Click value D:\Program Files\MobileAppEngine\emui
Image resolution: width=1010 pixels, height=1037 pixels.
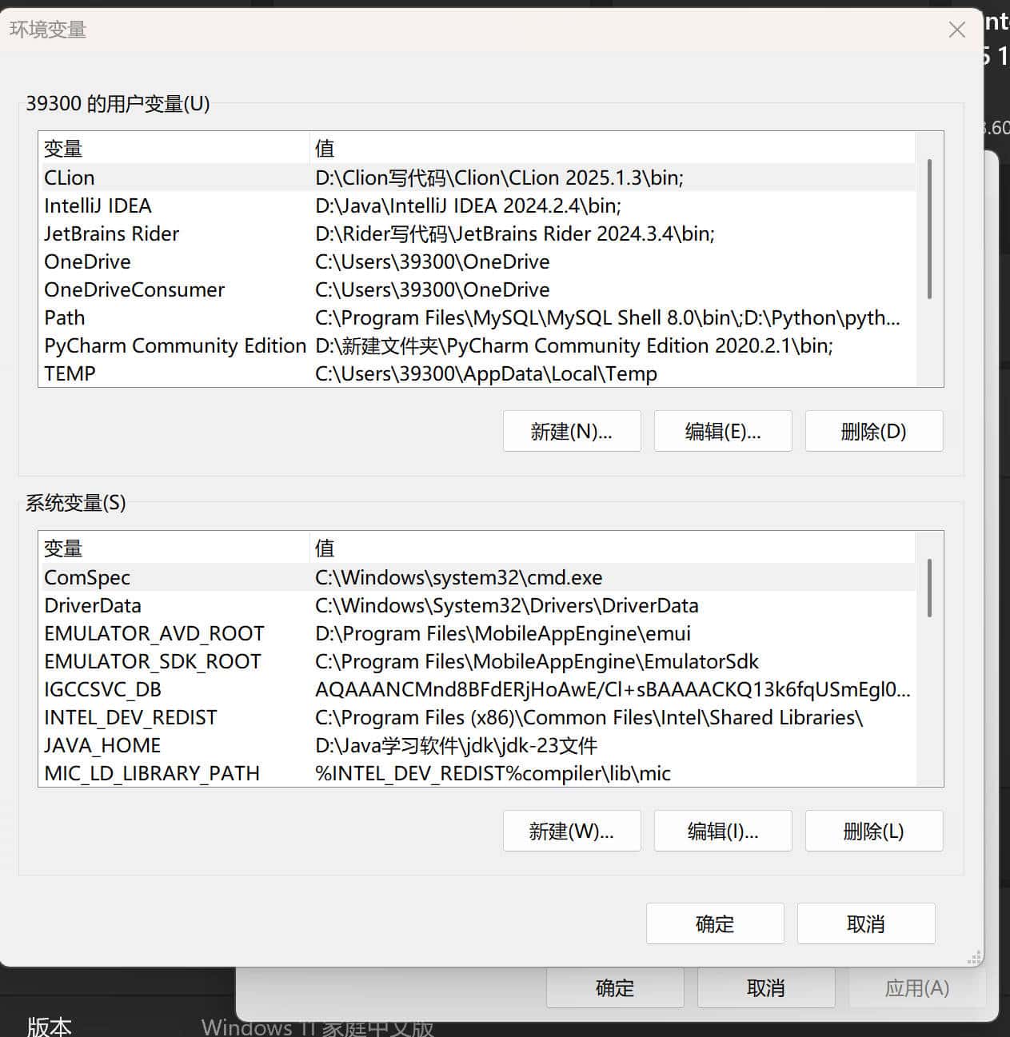pyautogui.click(x=503, y=633)
